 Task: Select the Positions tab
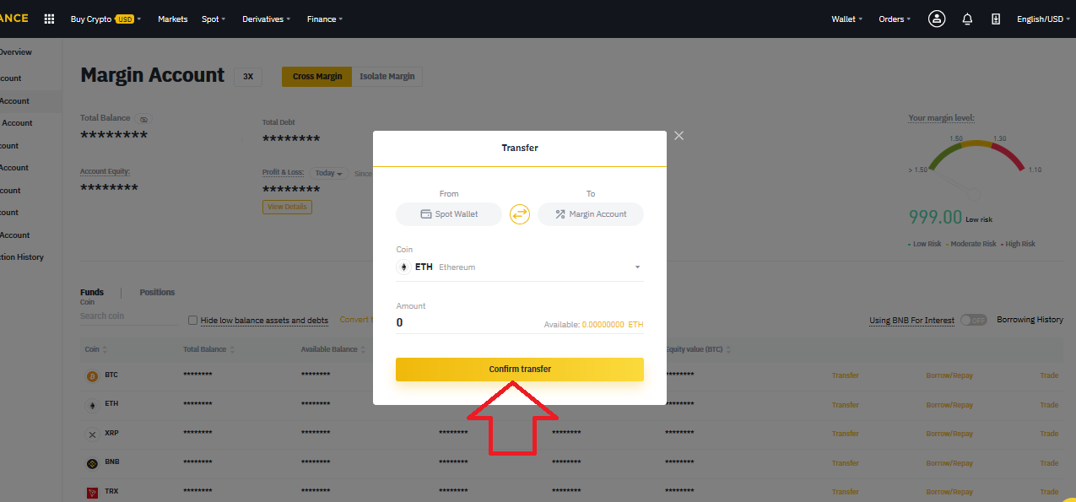click(157, 292)
